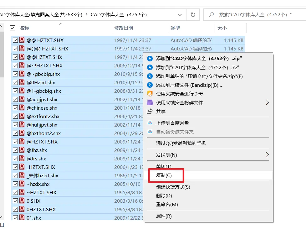Click the Bandizip icon for adding to .zip
The image size is (306, 229).
[150, 58]
